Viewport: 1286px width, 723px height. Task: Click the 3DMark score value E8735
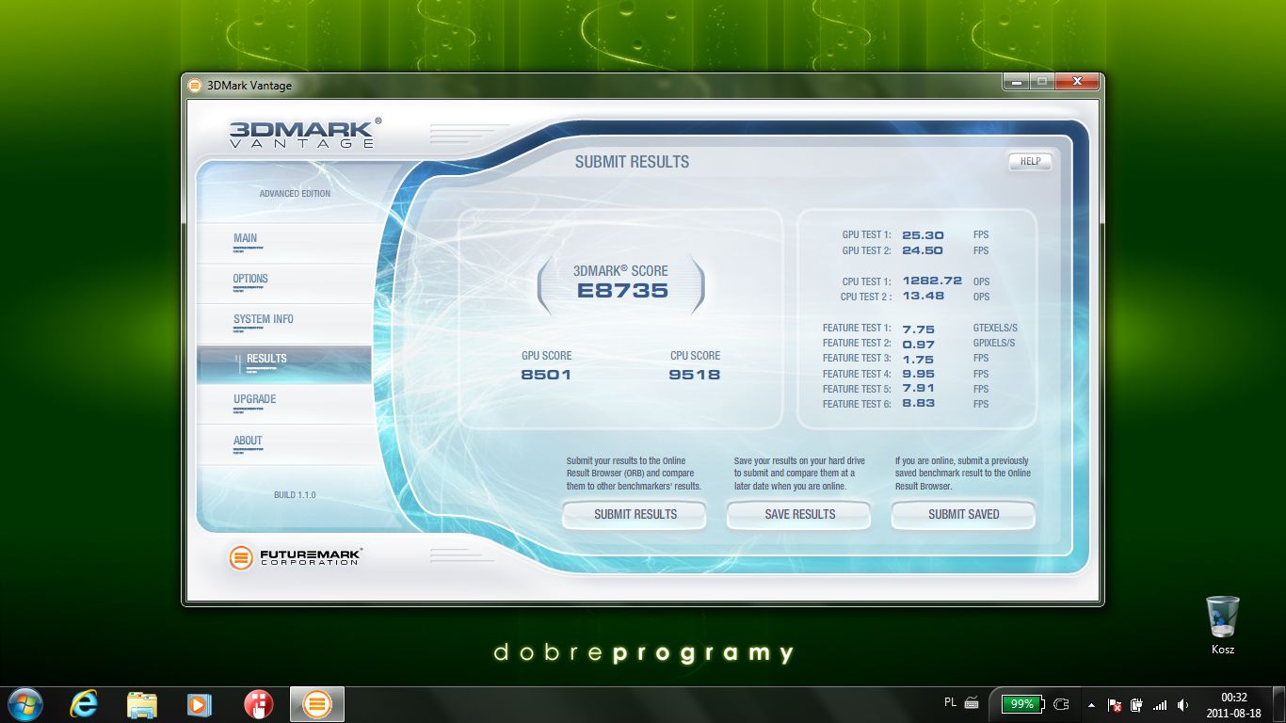[622, 291]
